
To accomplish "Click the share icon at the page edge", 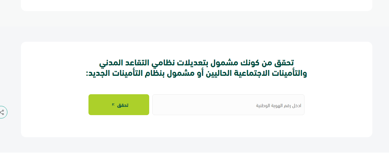I will 2,112.
